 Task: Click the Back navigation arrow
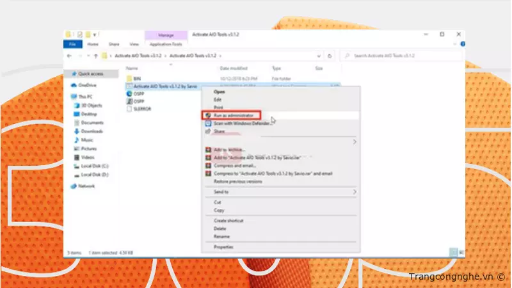pos(69,56)
